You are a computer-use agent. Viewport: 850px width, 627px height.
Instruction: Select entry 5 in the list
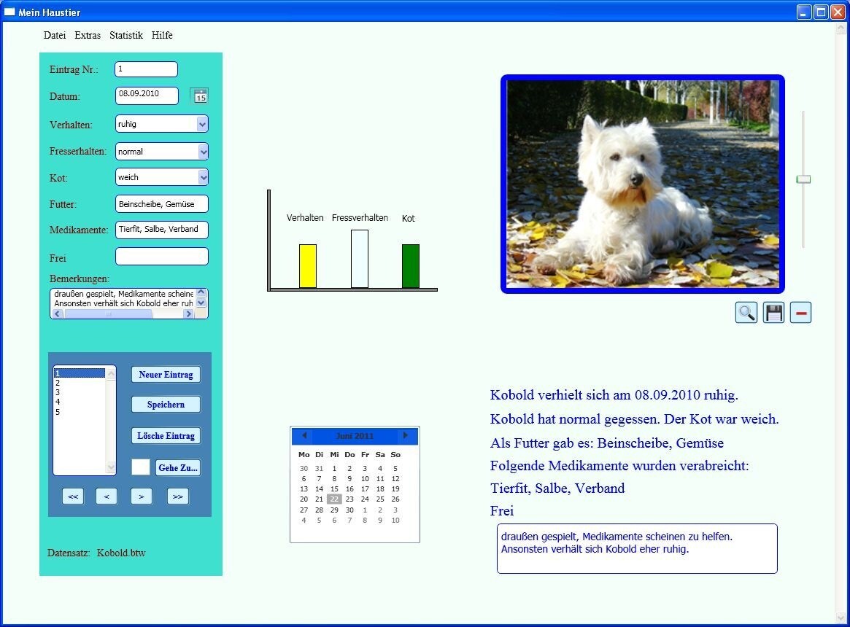[80, 412]
